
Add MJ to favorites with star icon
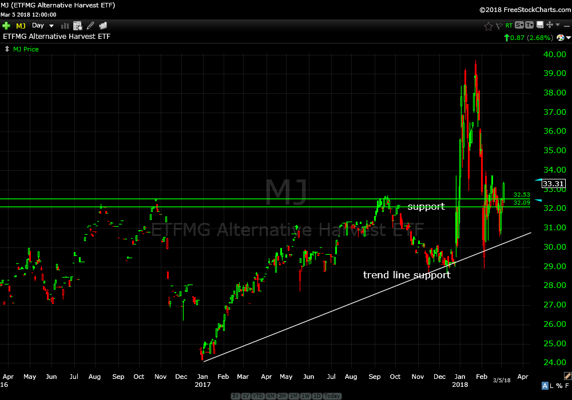click(x=488, y=26)
